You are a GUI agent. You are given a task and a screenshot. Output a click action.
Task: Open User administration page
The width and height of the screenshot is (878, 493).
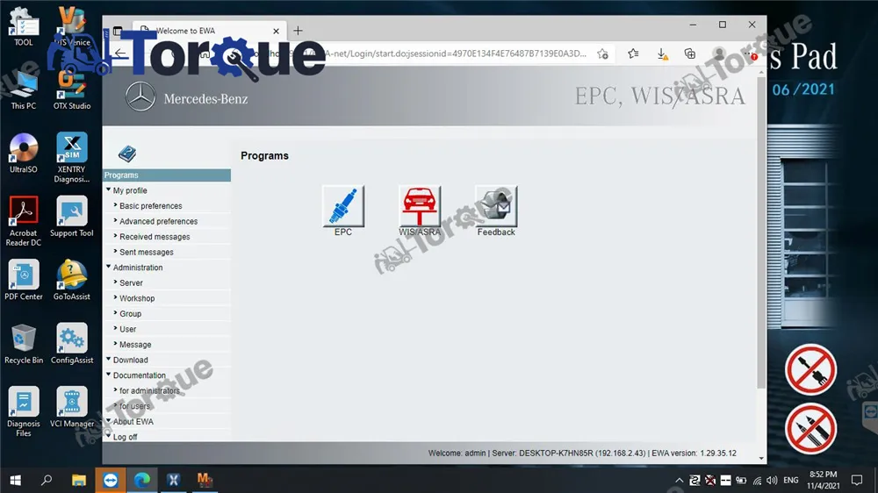click(x=127, y=329)
